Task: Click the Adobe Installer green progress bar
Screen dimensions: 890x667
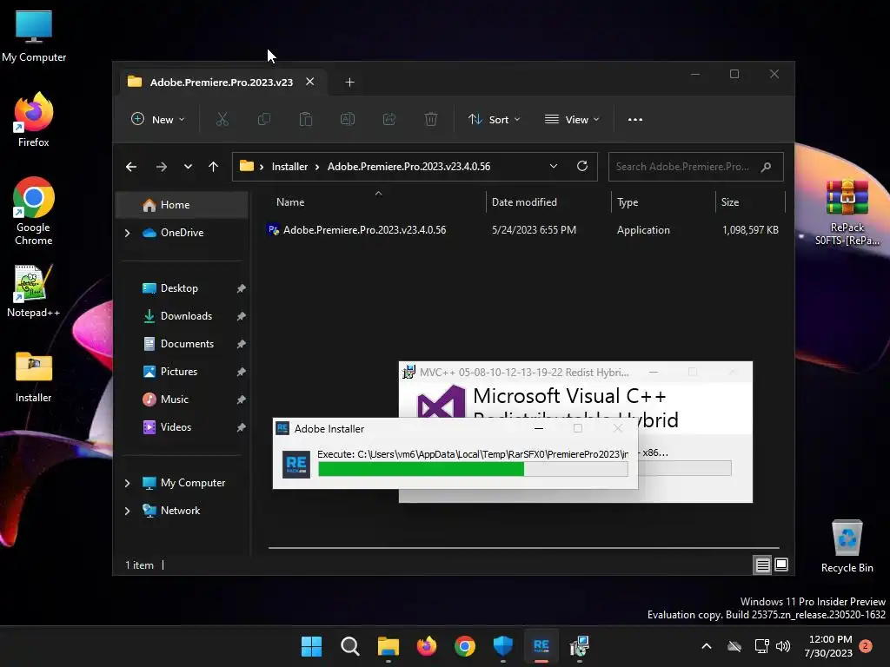Action: tap(473, 469)
